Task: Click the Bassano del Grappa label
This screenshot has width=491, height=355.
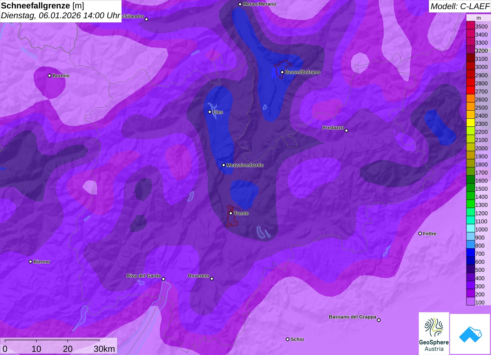Action: pyautogui.click(x=352, y=317)
